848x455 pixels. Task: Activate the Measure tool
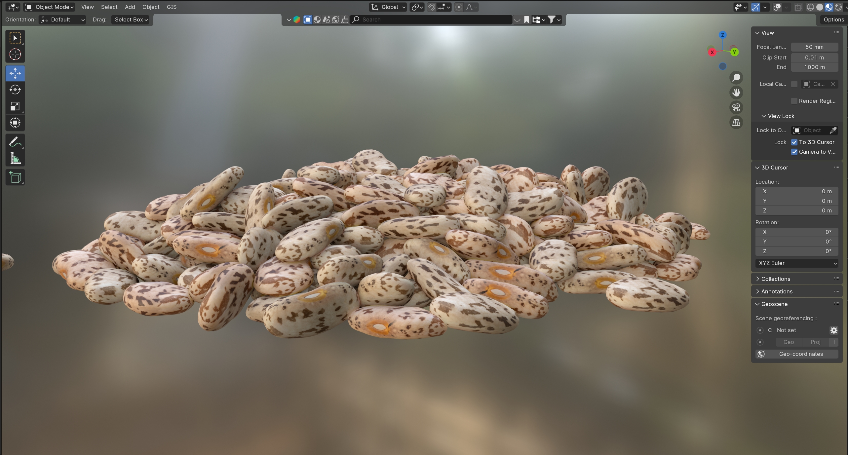pyautogui.click(x=15, y=159)
